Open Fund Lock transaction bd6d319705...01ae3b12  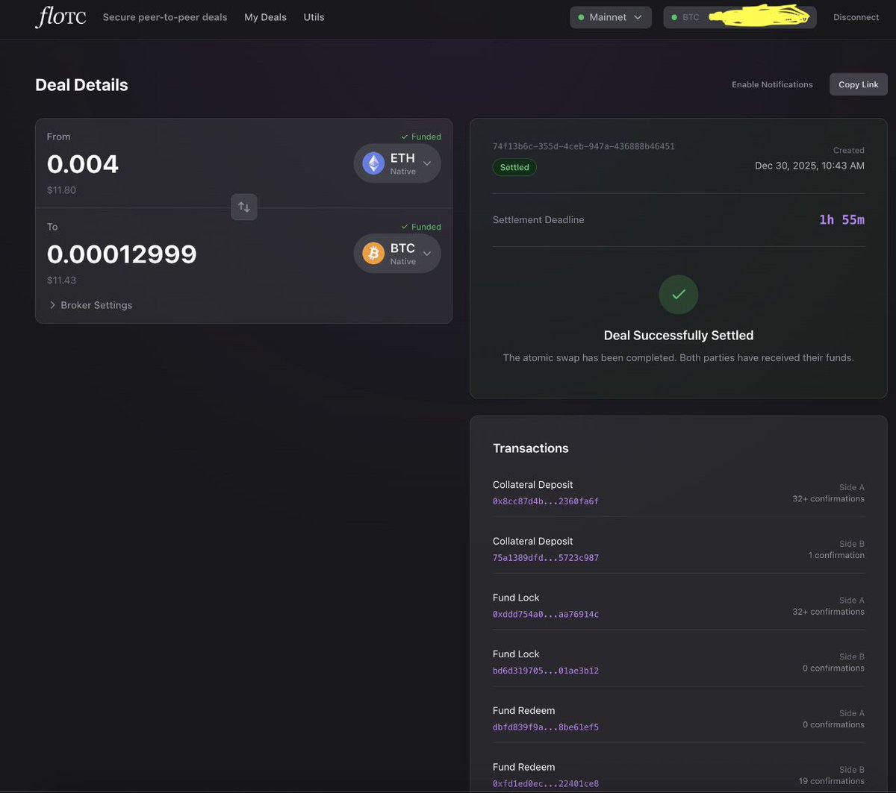click(546, 671)
